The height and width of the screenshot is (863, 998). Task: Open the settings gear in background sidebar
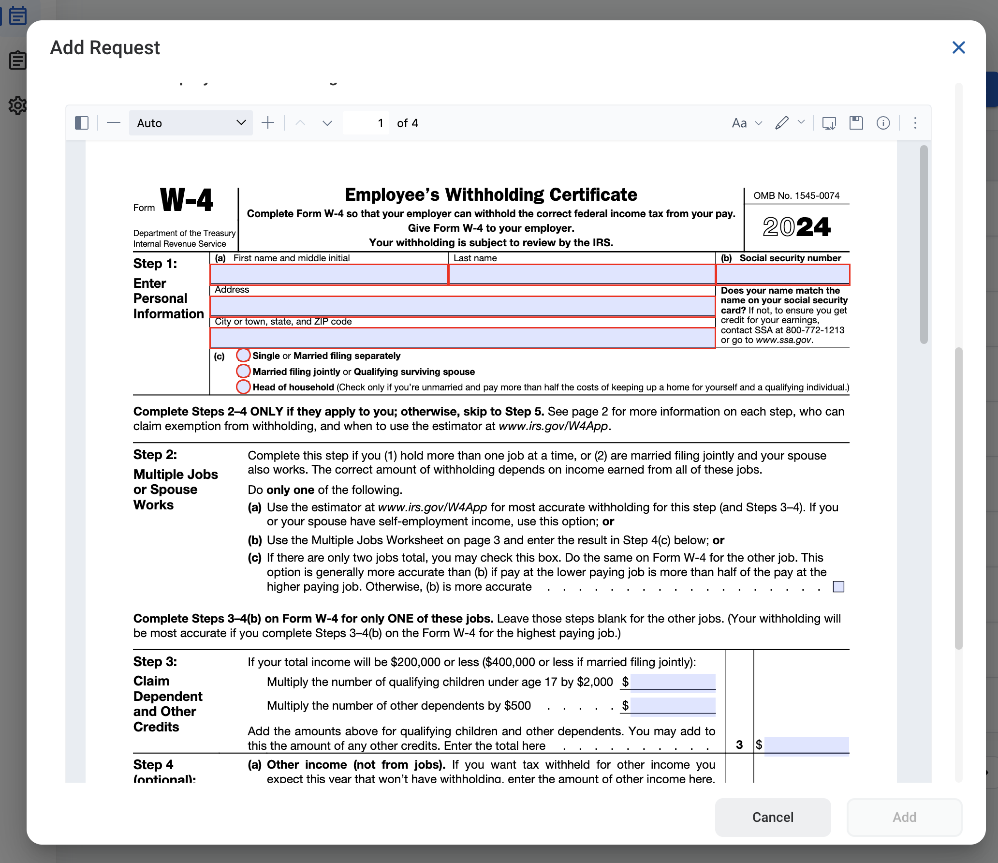[18, 105]
